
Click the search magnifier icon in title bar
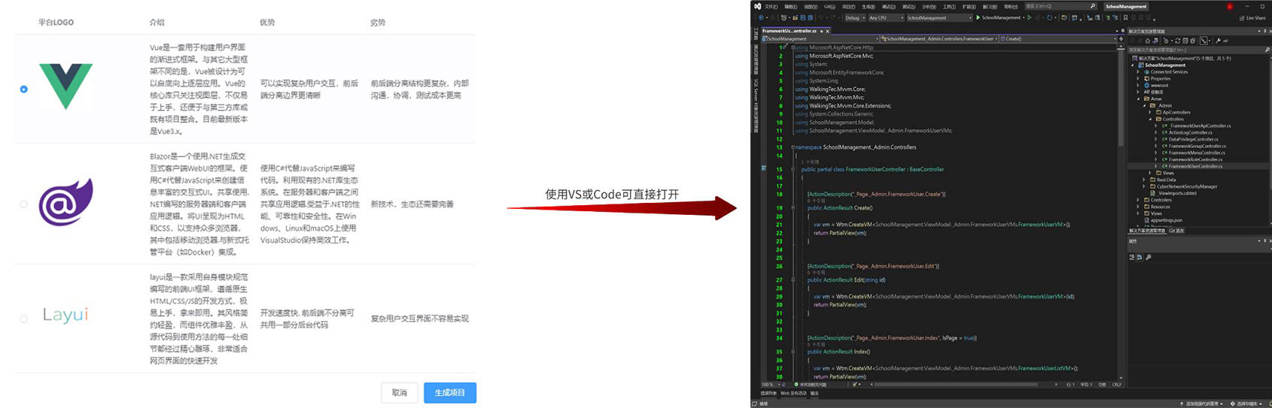click(1093, 6)
